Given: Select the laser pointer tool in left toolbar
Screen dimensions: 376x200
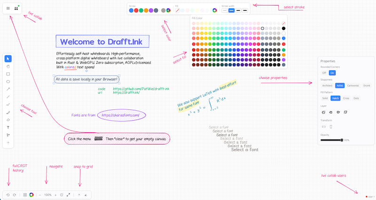Looking at the screenshot, I should coord(8,143).
